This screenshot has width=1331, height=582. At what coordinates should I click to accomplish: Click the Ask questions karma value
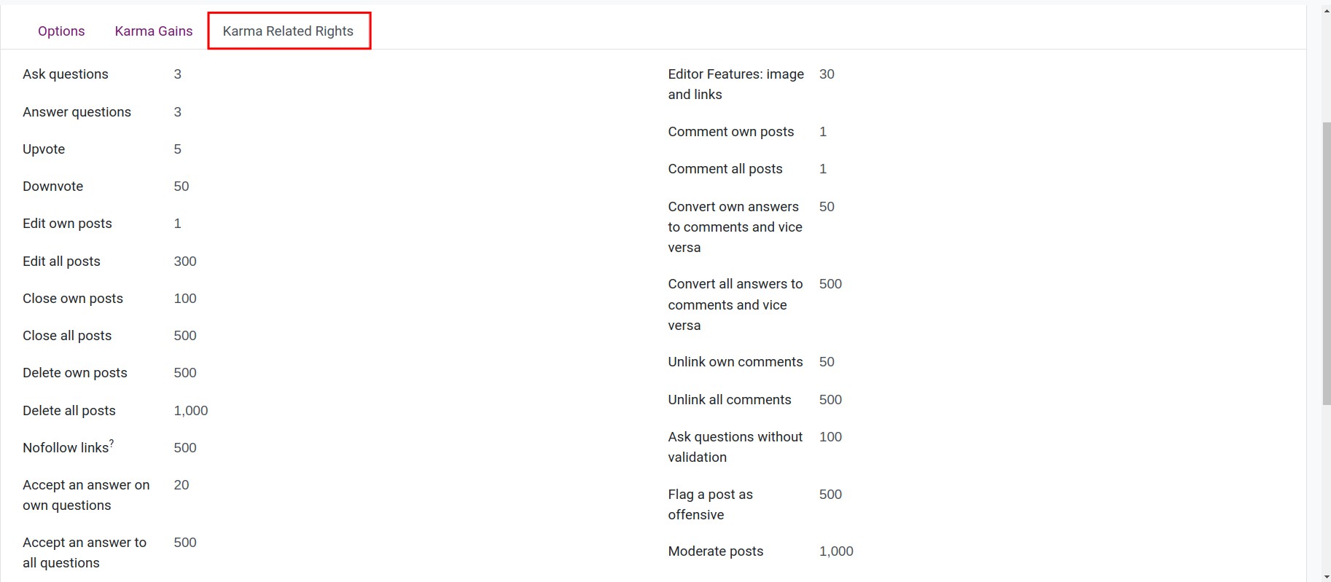click(178, 74)
